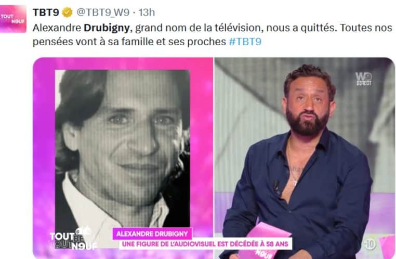Click the -10 age rating badge

click(x=369, y=244)
